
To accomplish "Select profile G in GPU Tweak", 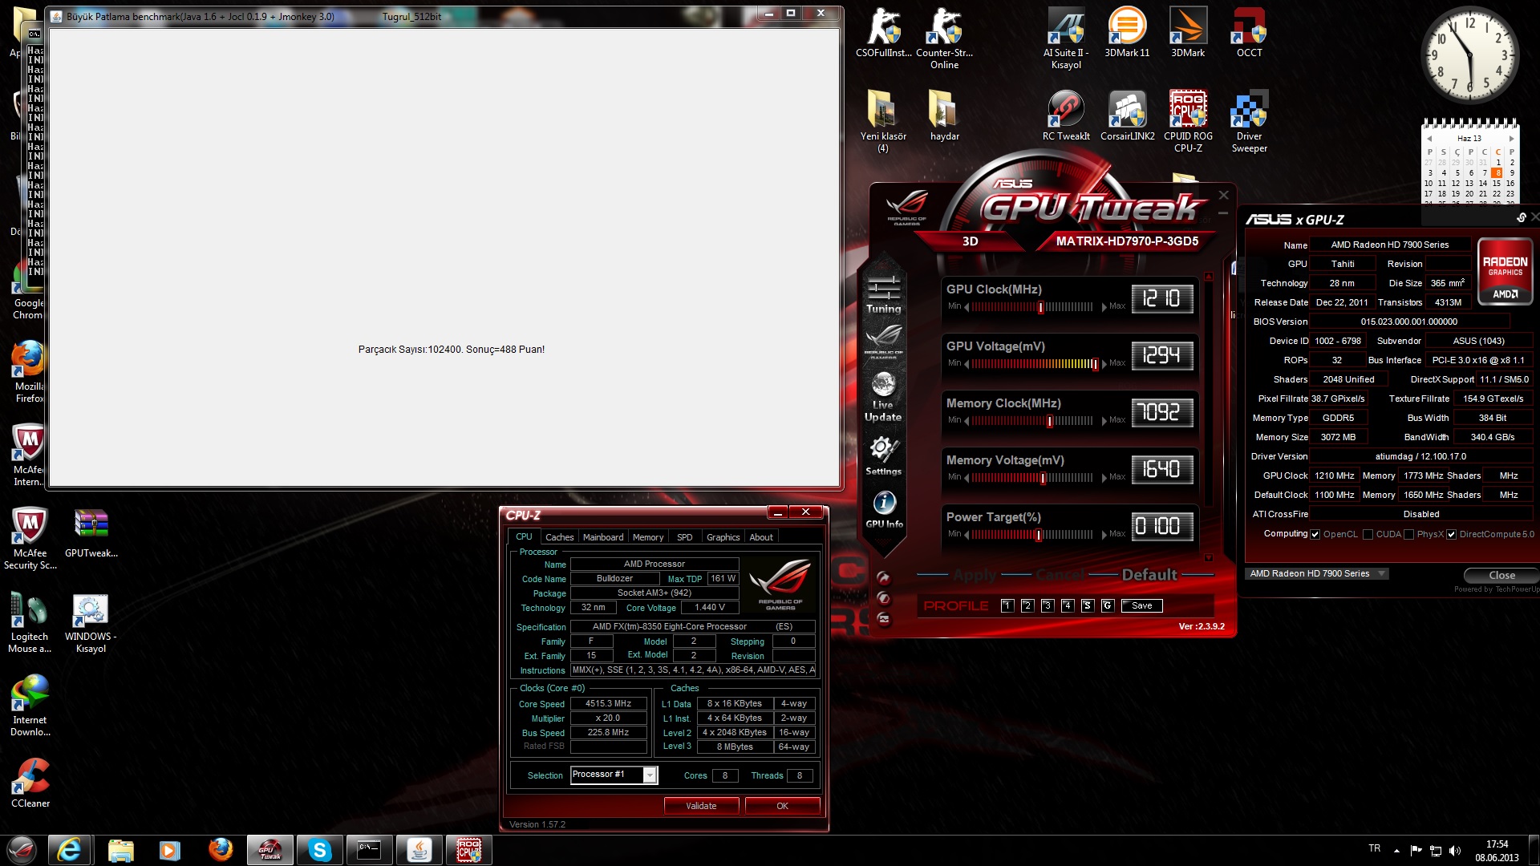I will click(x=1108, y=605).
